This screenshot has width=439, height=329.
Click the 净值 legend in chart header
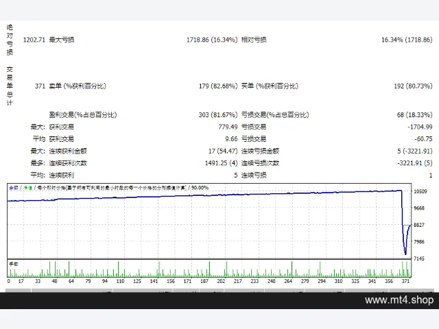(x=27, y=188)
